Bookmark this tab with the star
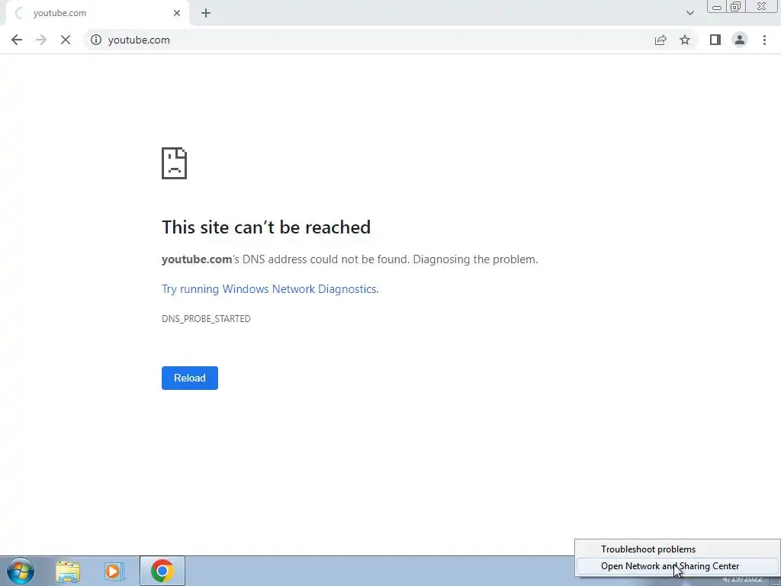781x586 pixels. [685, 40]
